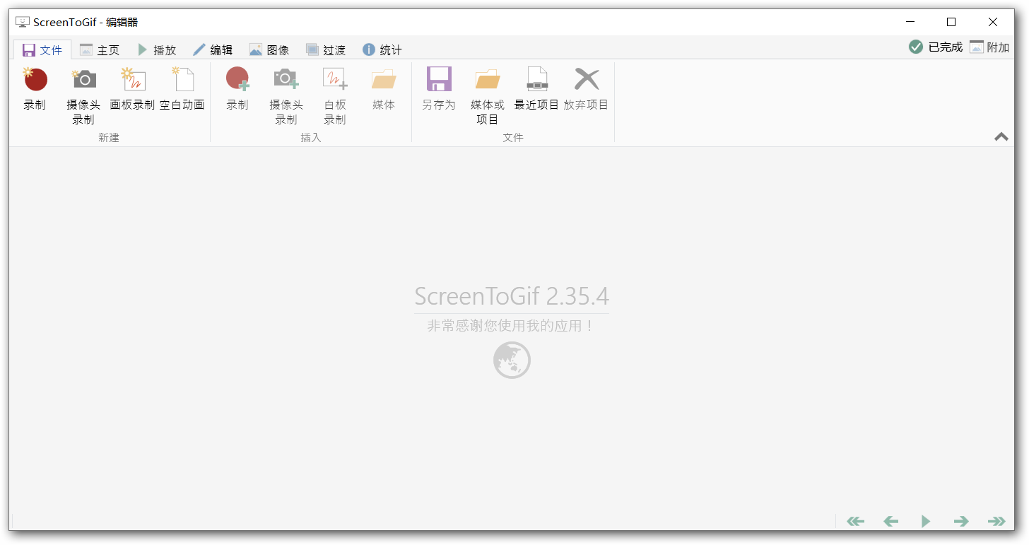
Task: Go to the previous frame
Action: (890, 522)
